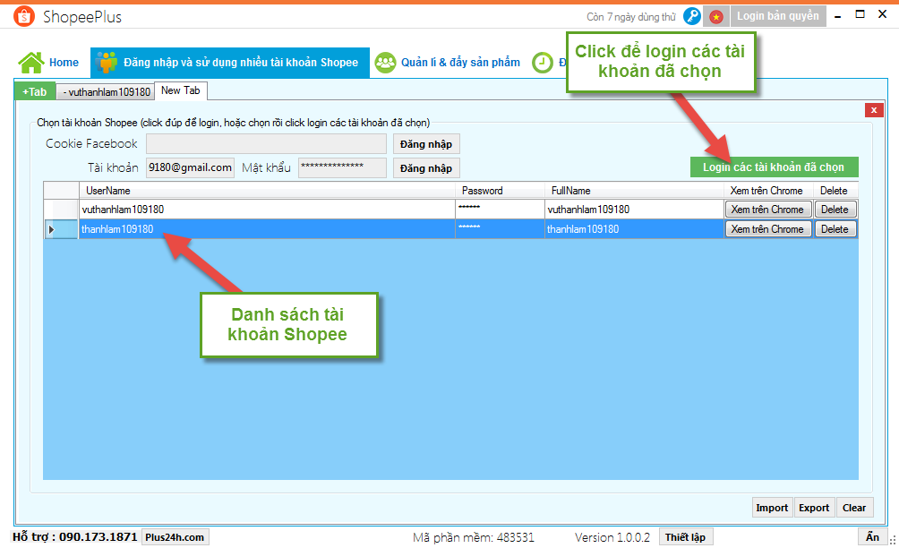Open the Plus24h.com link
Image resolution: width=899 pixels, height=548 pixels.
(175, 537)
